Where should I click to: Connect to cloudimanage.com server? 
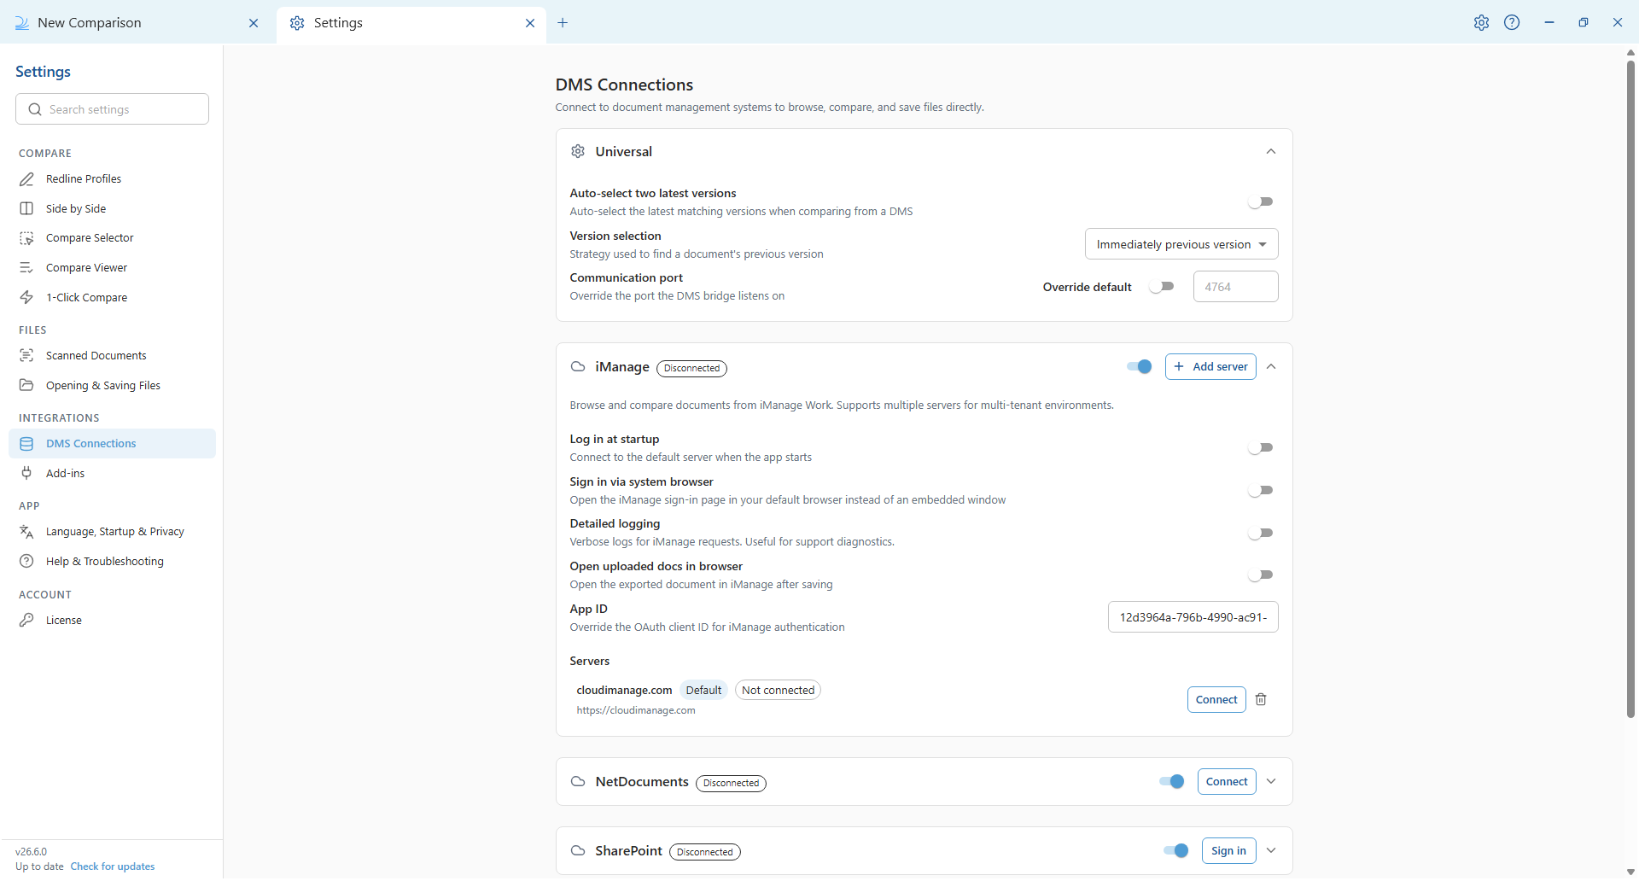click(1216, 700)
